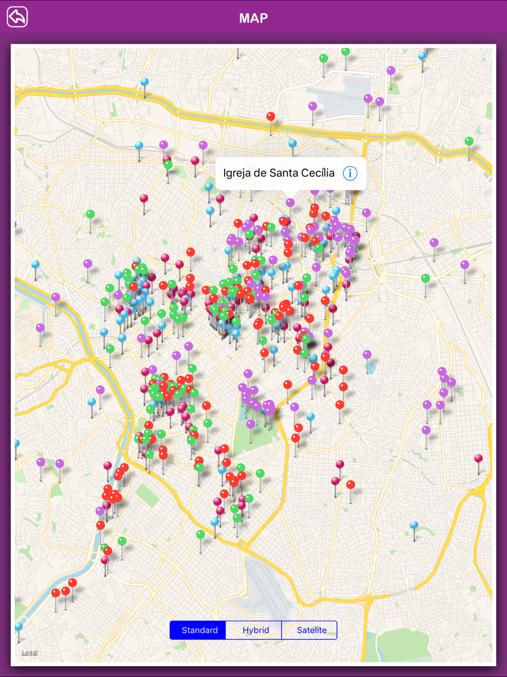The width and height of the screenshot is (507, 677).
Task: Select the lone blue pin at the map's lower right
Action: [414, 526]
